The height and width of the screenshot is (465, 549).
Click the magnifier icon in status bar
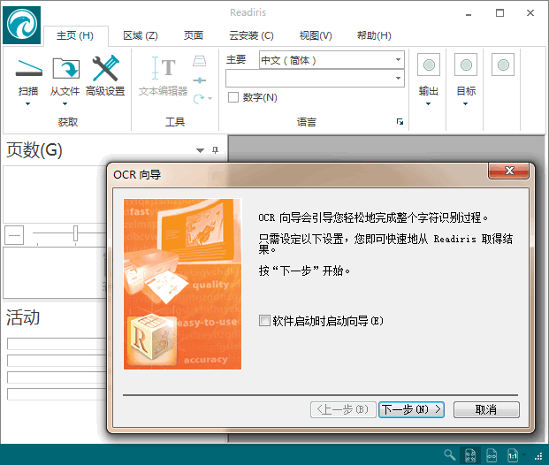coord(450,455)
